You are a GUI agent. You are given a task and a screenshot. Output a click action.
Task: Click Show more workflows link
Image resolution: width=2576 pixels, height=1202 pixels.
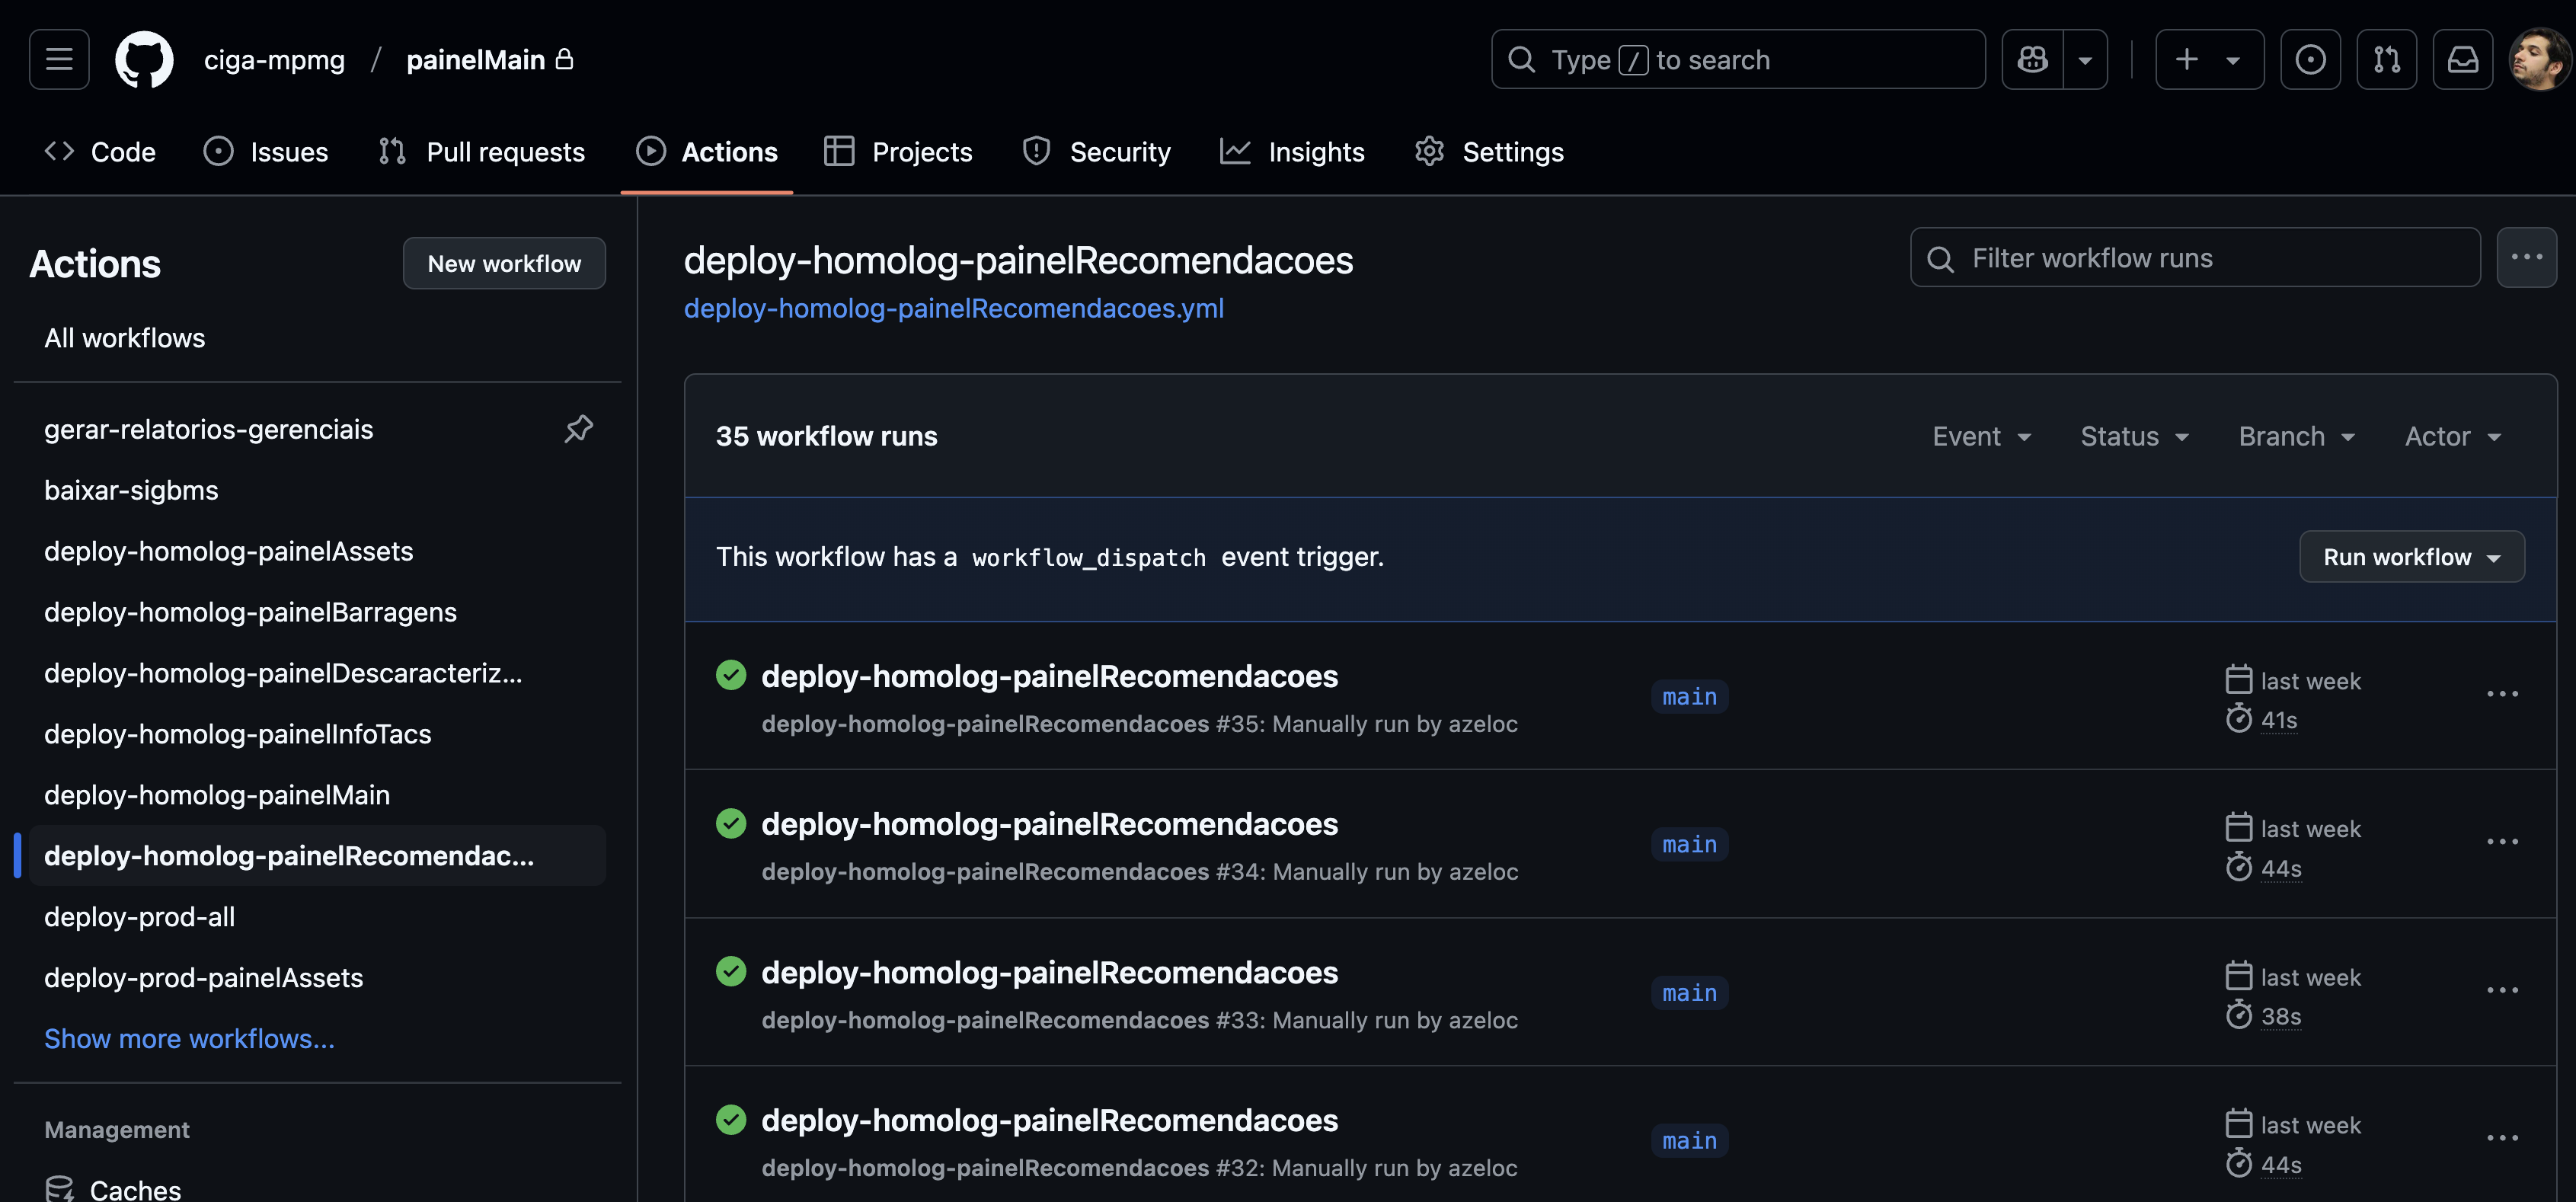pyautogui.click(x=189, y=1039)
